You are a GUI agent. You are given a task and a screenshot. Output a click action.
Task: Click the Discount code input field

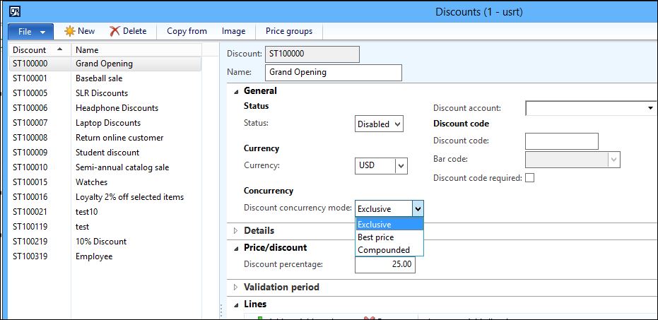coord(562,141)
